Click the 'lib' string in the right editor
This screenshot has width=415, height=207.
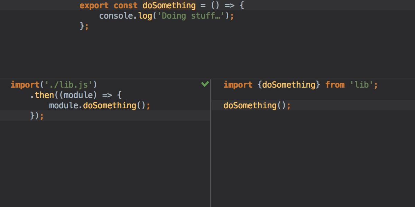[x=362, y=85]
